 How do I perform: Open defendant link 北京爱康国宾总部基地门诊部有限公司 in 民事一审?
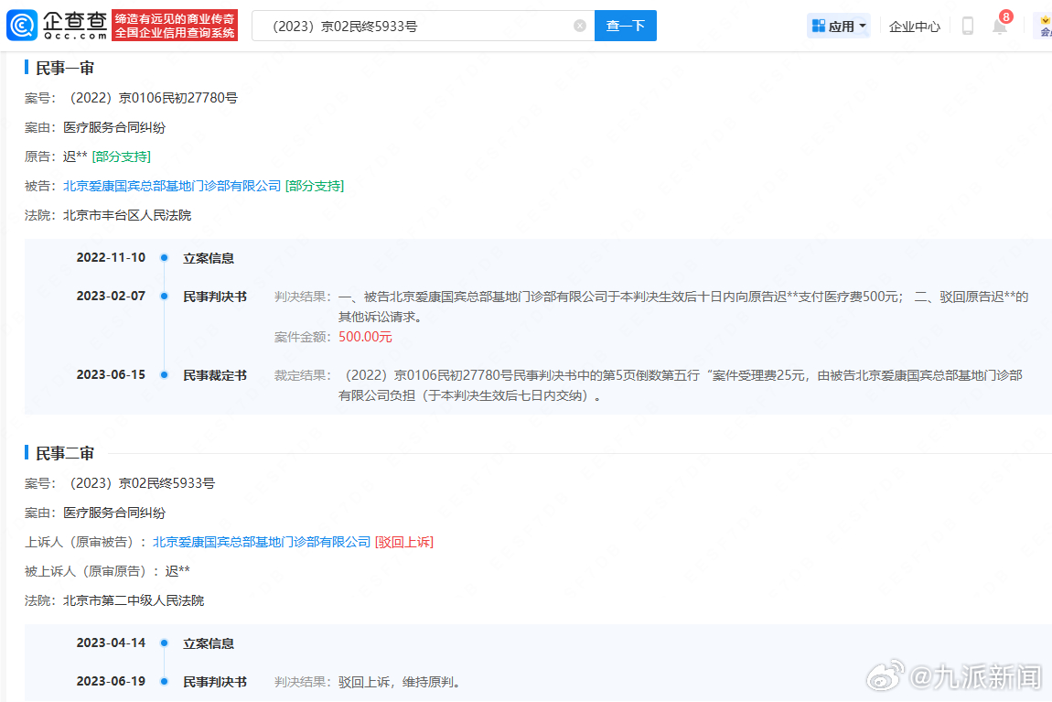click(x=172, y=186)
